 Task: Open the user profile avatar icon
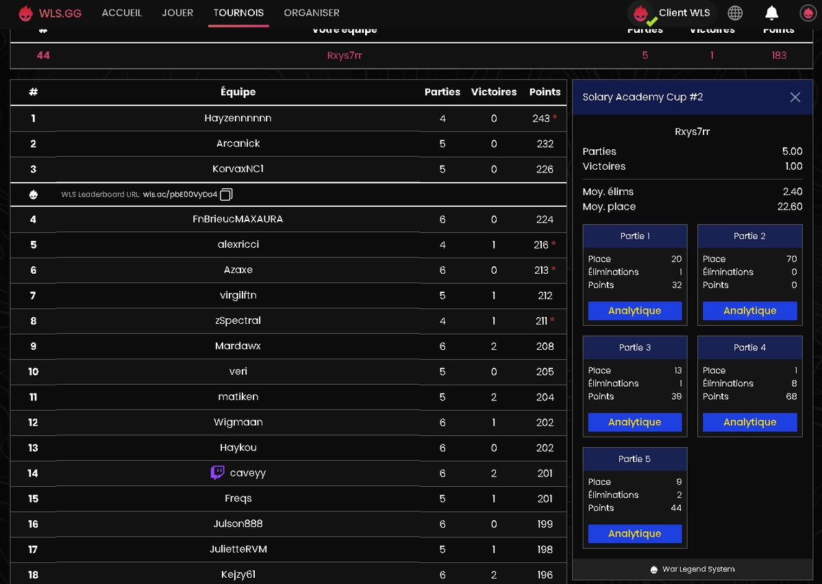pyautogui.click(x=808, y=13)
